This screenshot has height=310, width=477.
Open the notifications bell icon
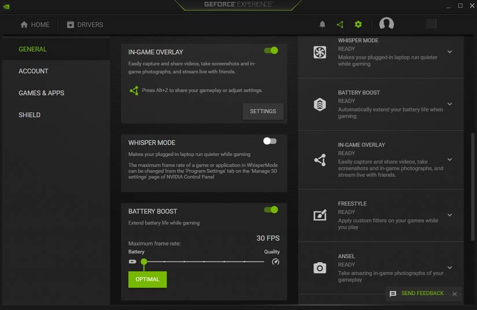pyautogui.click(x=323, y=24)
